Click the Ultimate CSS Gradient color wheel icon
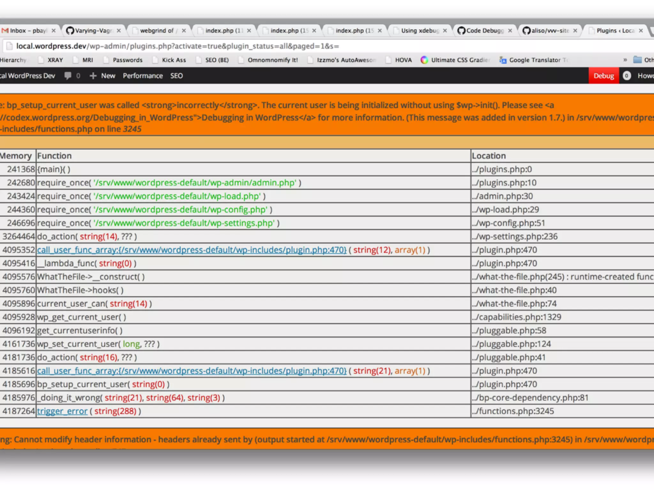This screenshot has width=654, height=490. click(424, 60)
